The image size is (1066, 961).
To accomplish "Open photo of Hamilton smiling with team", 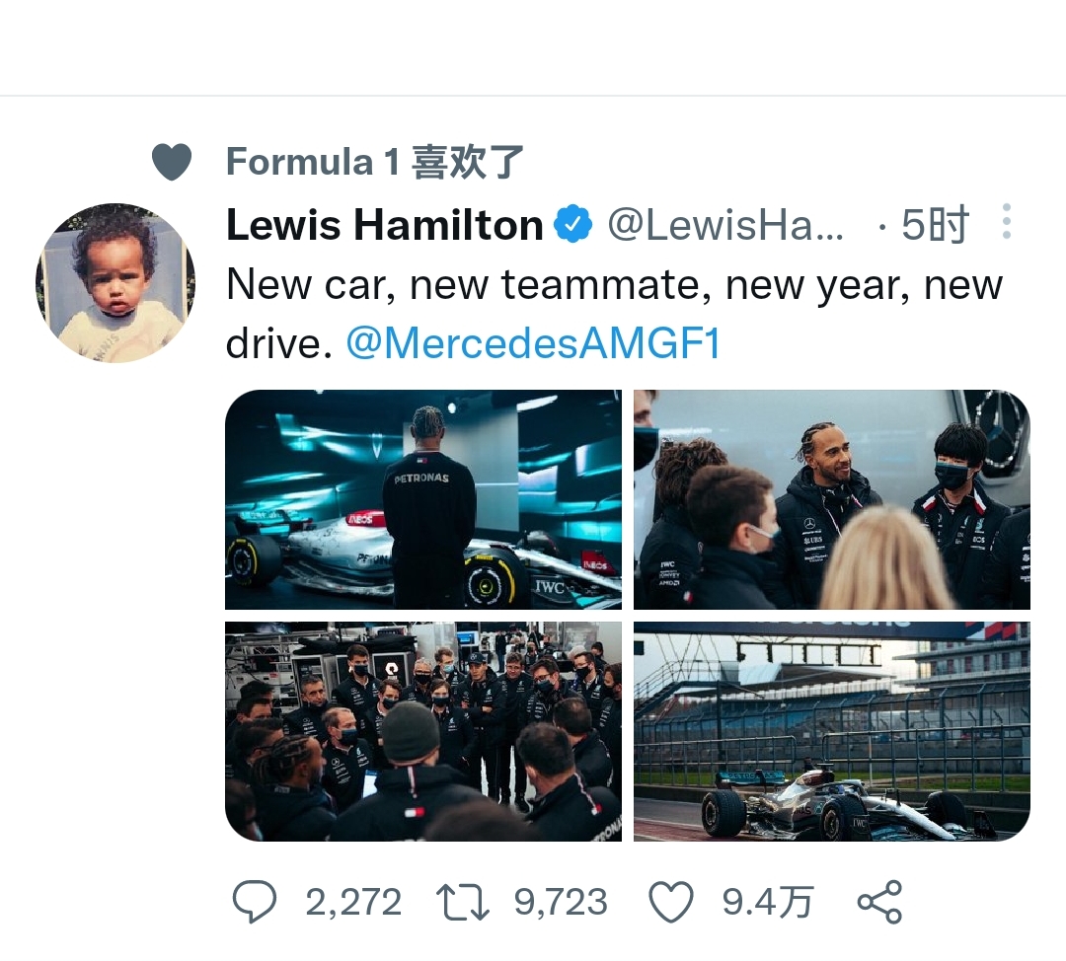I will (x=831, y=499).
